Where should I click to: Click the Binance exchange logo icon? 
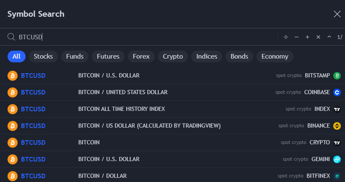(x=337, y=126)
